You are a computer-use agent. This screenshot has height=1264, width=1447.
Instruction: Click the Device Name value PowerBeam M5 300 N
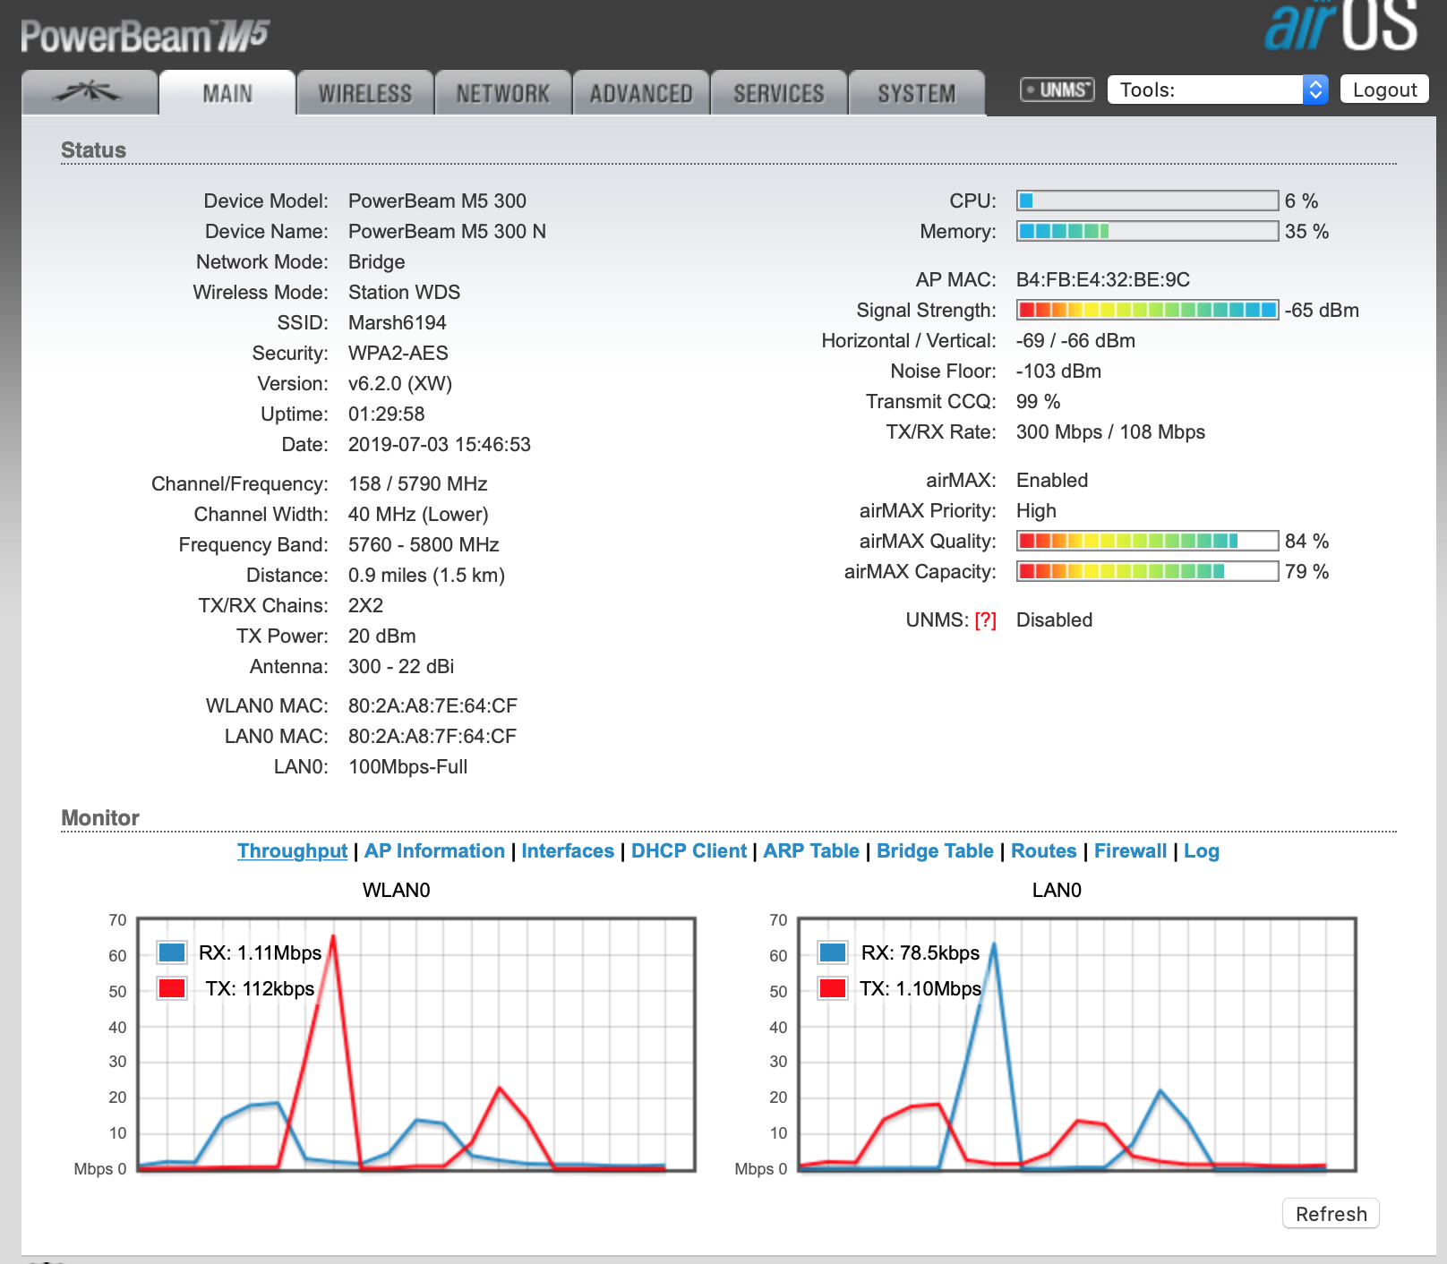tap(447, 232)
